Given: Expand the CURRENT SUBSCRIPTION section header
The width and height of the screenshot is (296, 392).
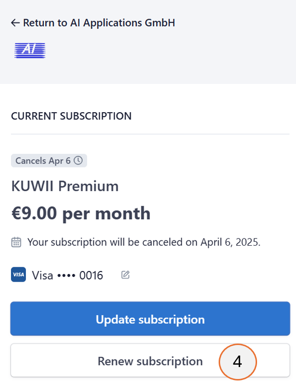Looking at the screenshot, I should point(71,116).
